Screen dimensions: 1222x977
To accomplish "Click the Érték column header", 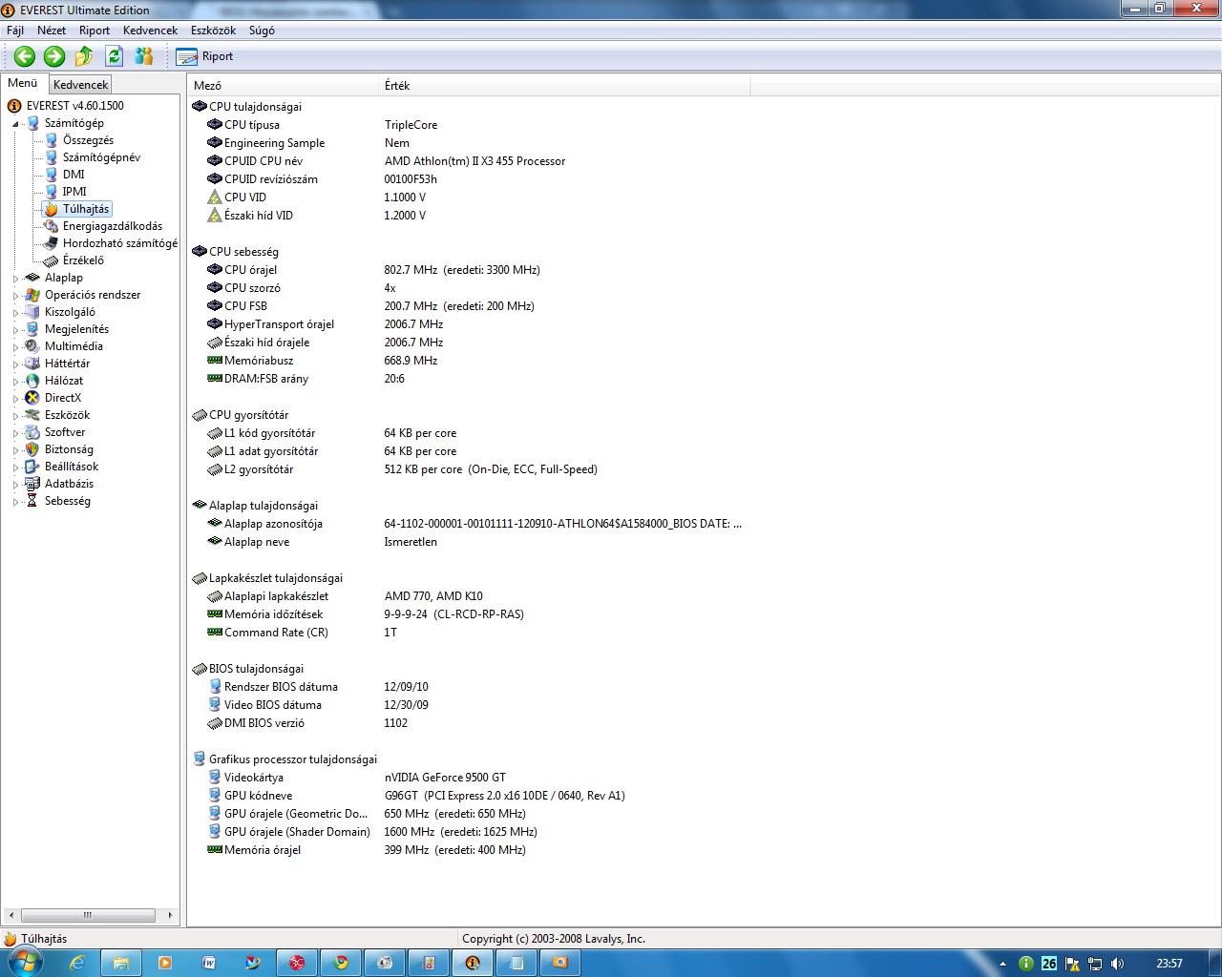I will point(564,86).
